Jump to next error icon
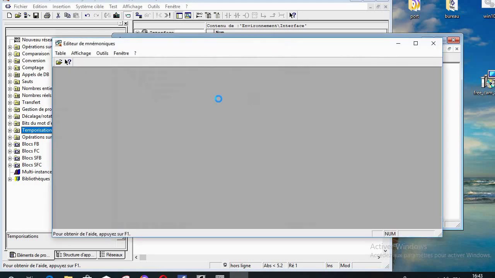The height and width of the screenshot is (278, 495). pos(167,15)
